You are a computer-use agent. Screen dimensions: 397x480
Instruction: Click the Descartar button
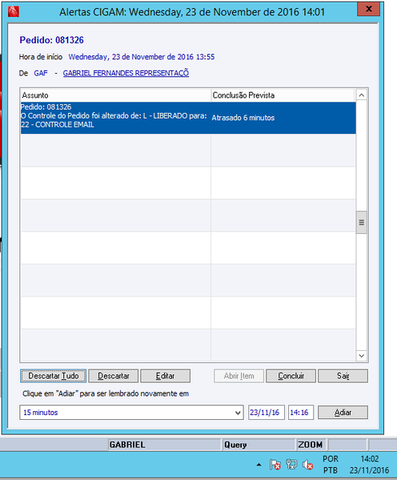114,376
